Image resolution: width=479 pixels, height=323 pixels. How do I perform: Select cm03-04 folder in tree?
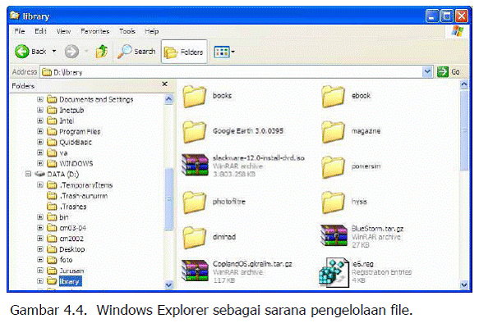pyautogui.click(x=67, y=228)
